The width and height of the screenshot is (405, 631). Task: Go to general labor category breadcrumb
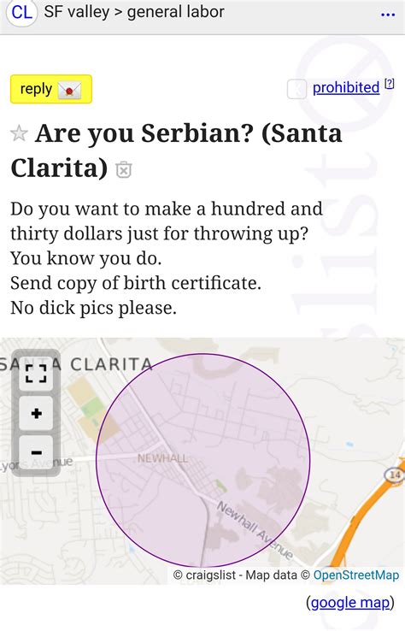[176, 12]
